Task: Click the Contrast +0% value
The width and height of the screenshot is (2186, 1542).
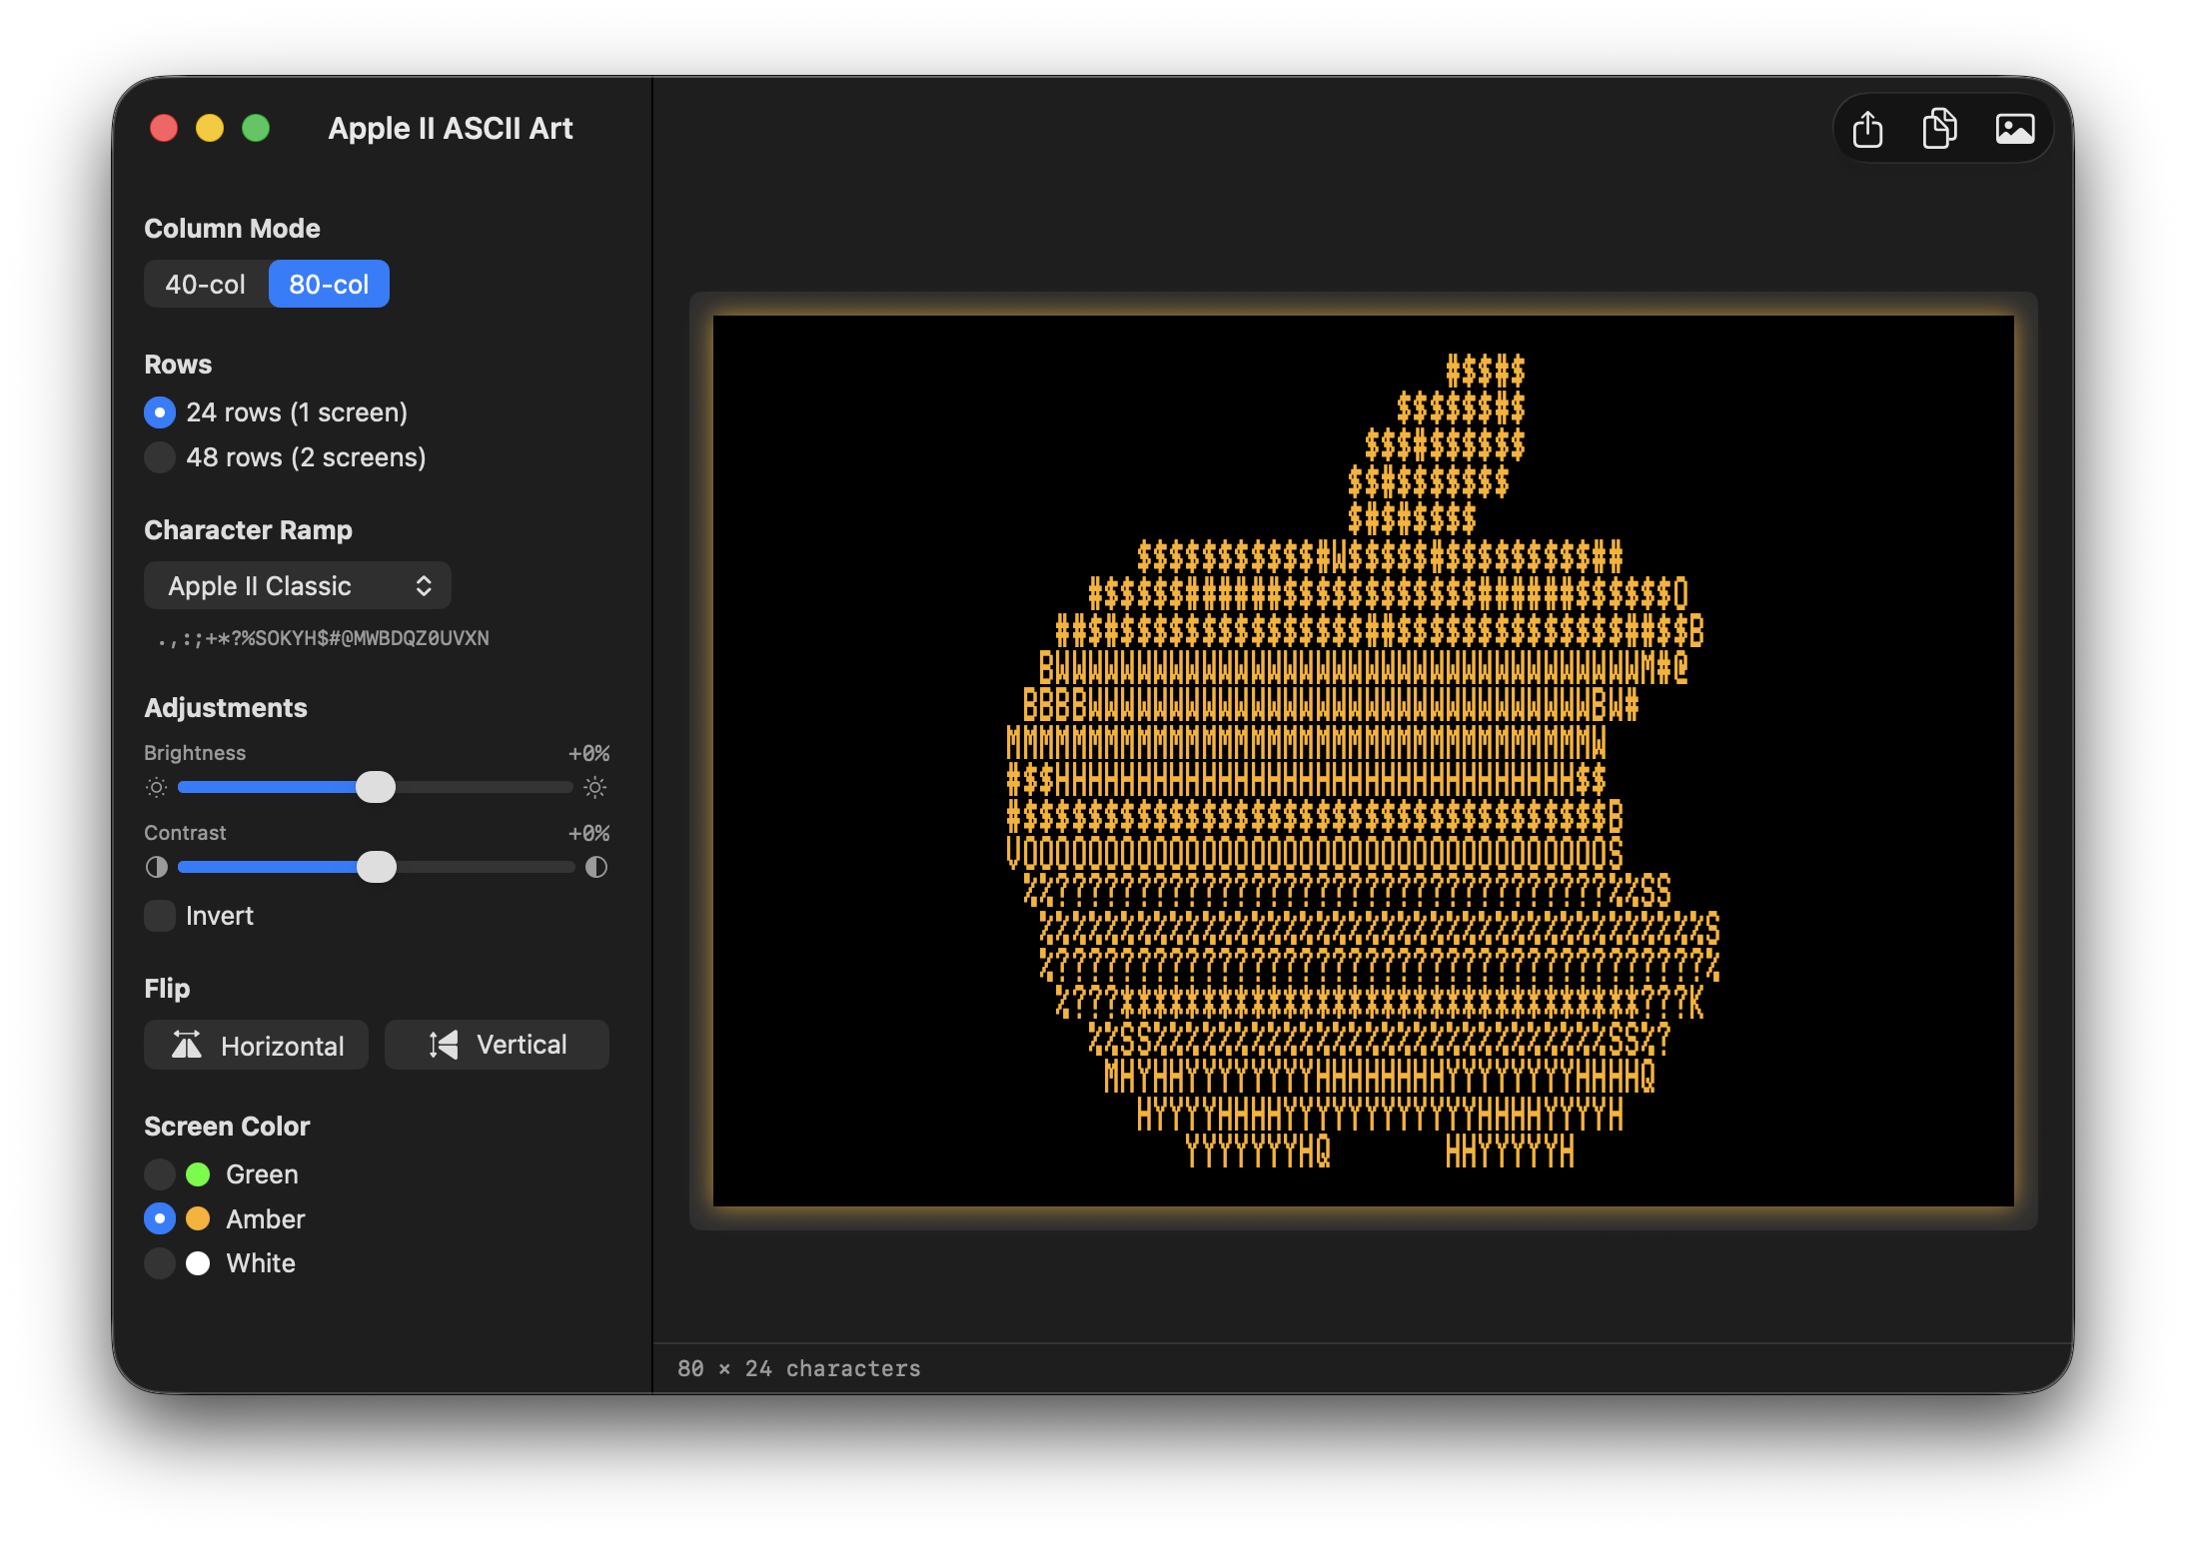Action: click(588, 833)
